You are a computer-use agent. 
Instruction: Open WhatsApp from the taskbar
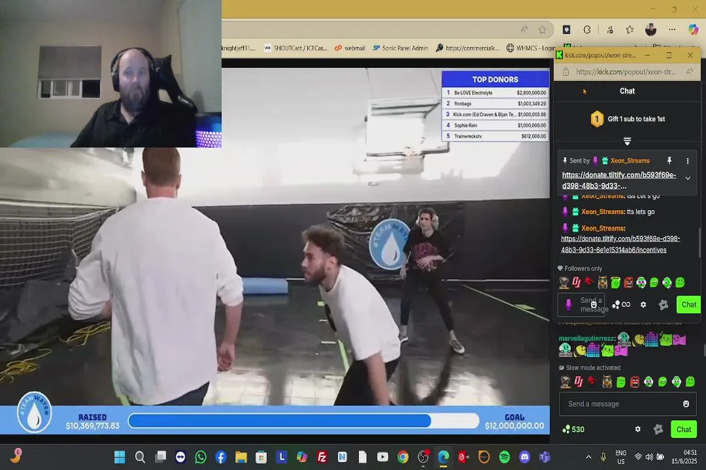201,458
